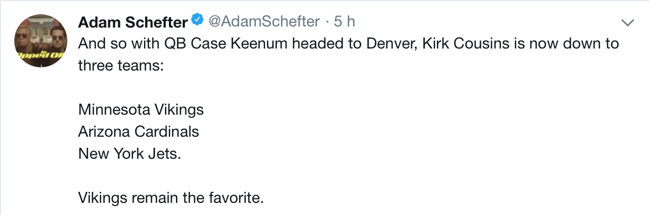The height and width of the screenshot is (215, 649).
Task: Click the "Arizona Cardinals" text line
Action: point(139,131)
